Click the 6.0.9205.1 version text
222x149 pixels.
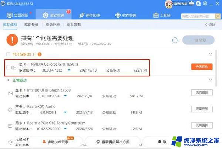tap(48, 112)
